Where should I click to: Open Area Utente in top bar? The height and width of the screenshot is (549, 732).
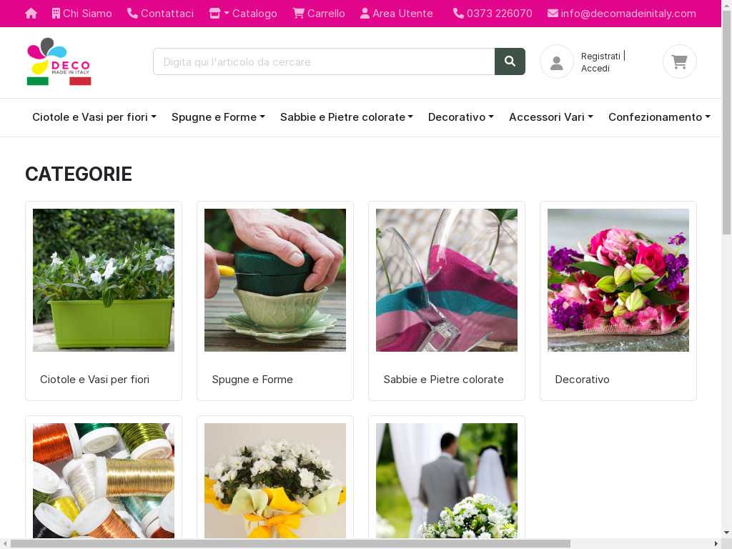tap(396, 14)
